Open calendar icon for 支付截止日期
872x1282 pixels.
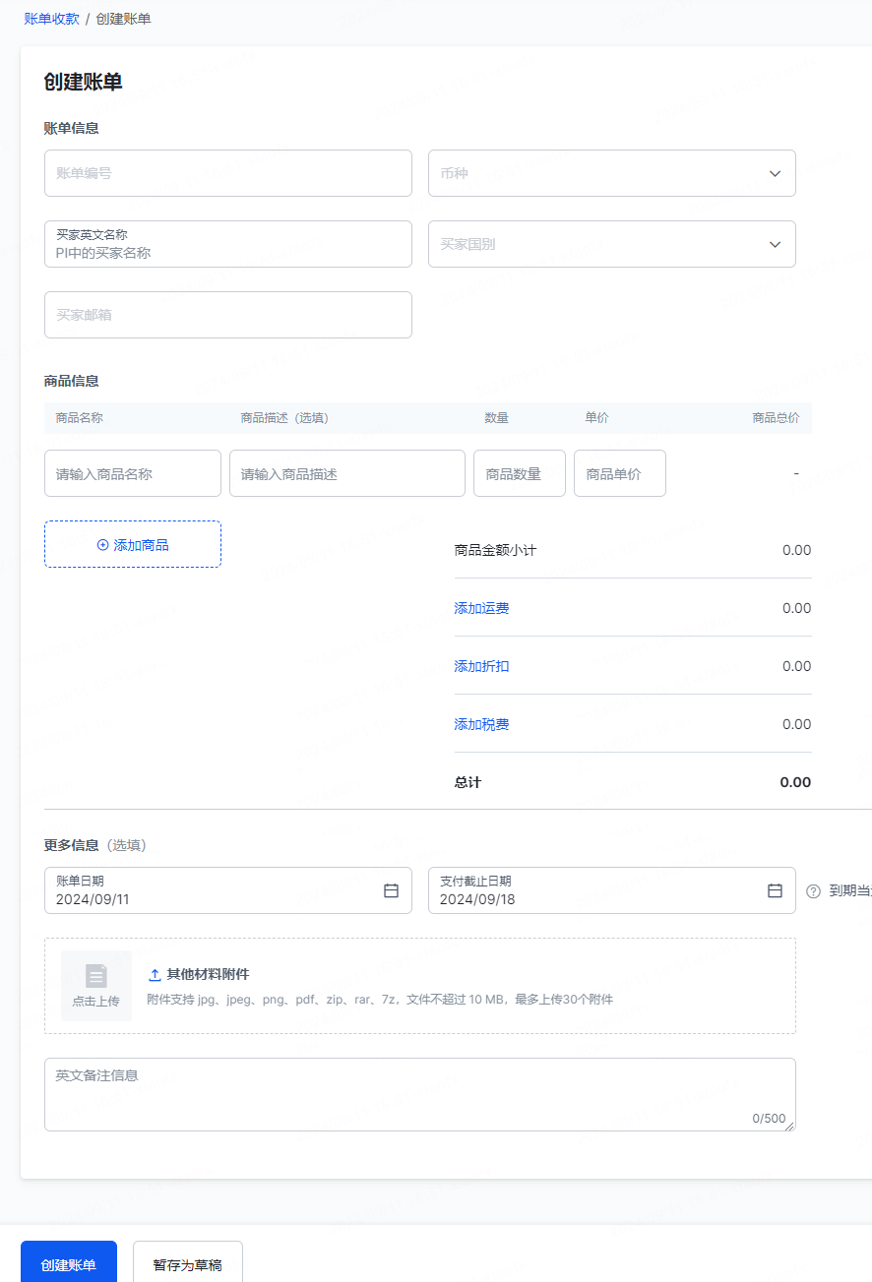point(775,890)
